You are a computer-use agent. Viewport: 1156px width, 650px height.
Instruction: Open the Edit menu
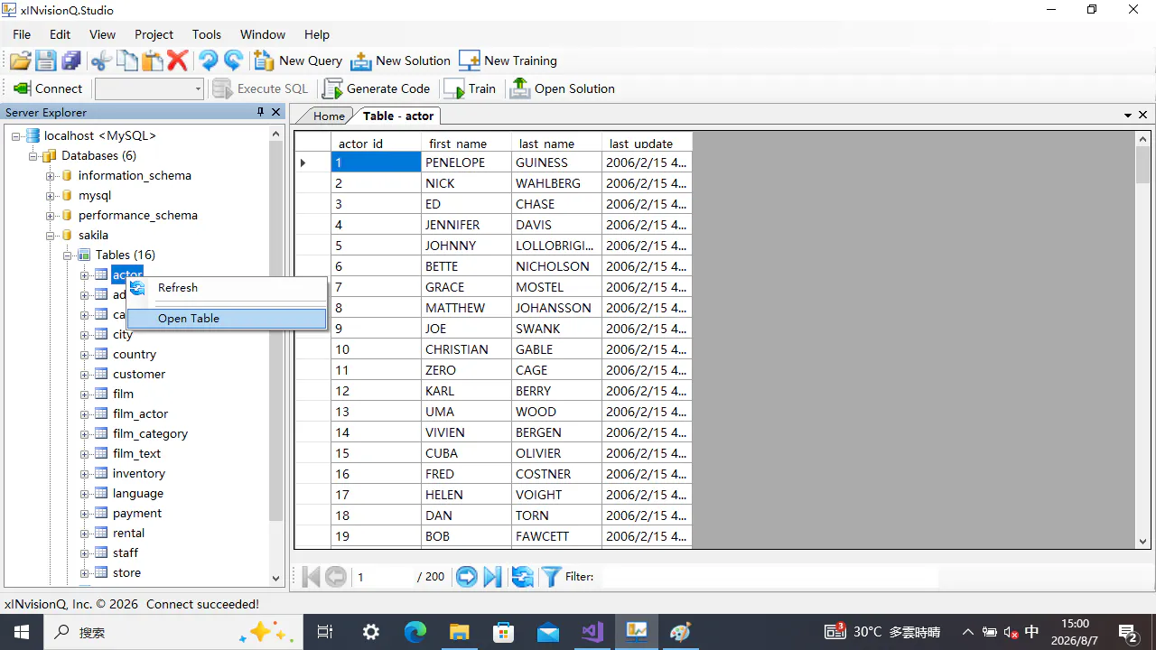pos(60,34)
